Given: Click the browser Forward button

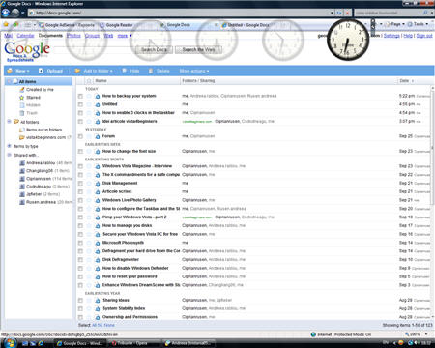Looking at the screenshot, I should 15,13.
